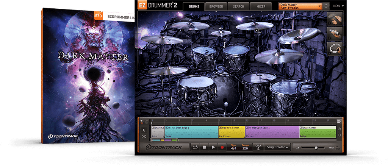Switch to the BROWSER tab
Screen dimensions: 388x167
[216, 6]
